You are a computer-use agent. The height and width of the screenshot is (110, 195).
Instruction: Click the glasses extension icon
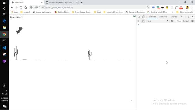point(162,7)
